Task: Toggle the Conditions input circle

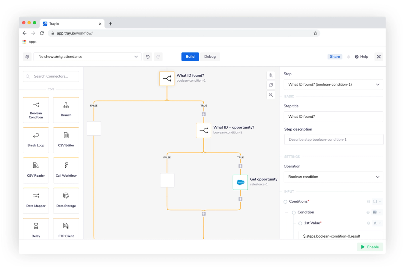Action: click(x=286, y=202)
